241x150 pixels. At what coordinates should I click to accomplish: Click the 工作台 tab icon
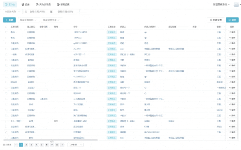point(5,5)
